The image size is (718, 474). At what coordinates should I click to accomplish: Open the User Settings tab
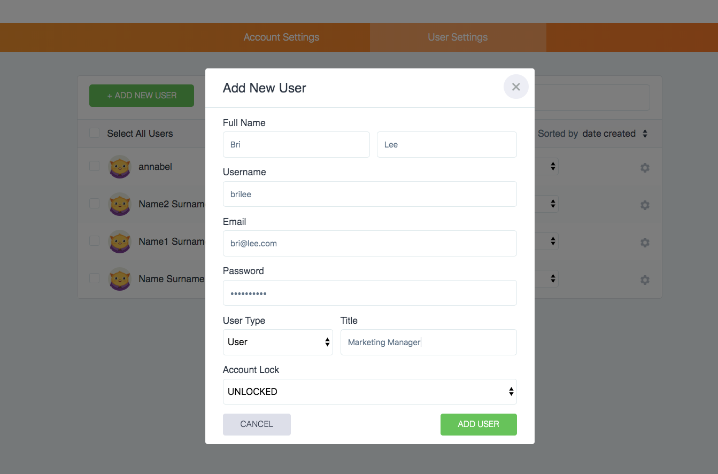pos(458,37)
